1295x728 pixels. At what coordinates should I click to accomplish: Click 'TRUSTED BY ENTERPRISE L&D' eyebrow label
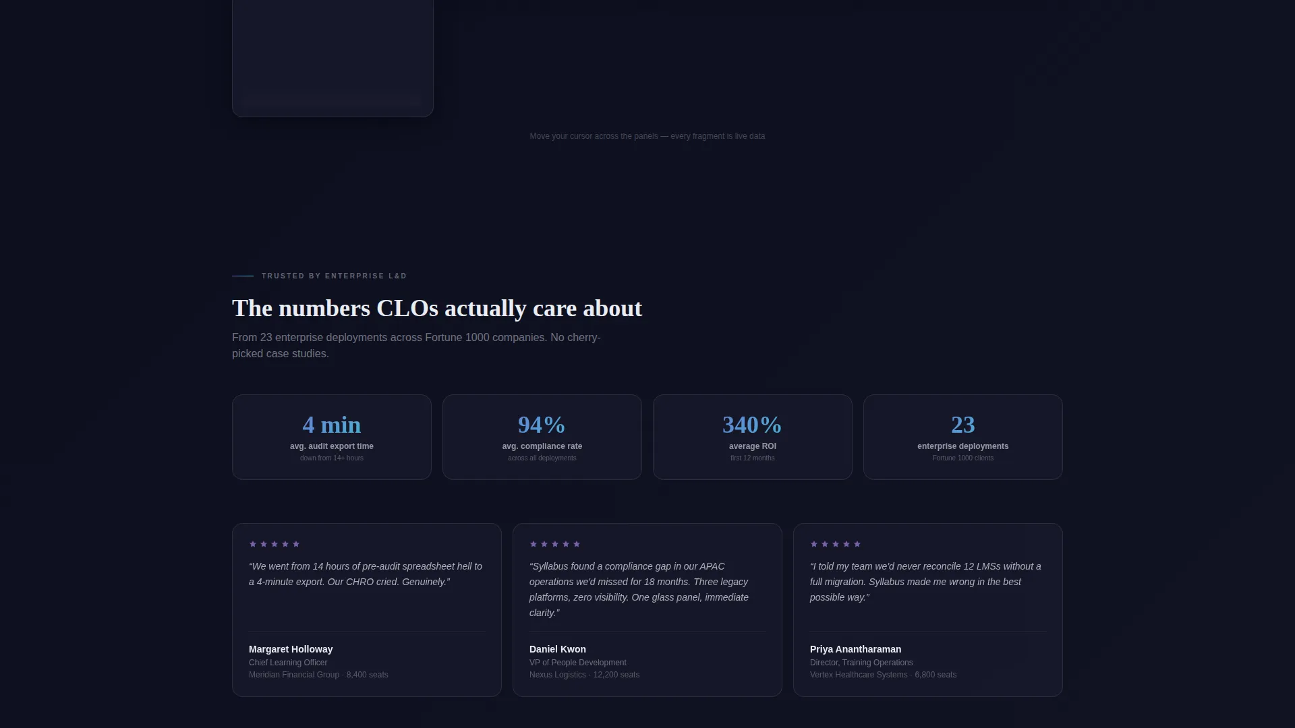pyautogui.click(x=334, y=276)
